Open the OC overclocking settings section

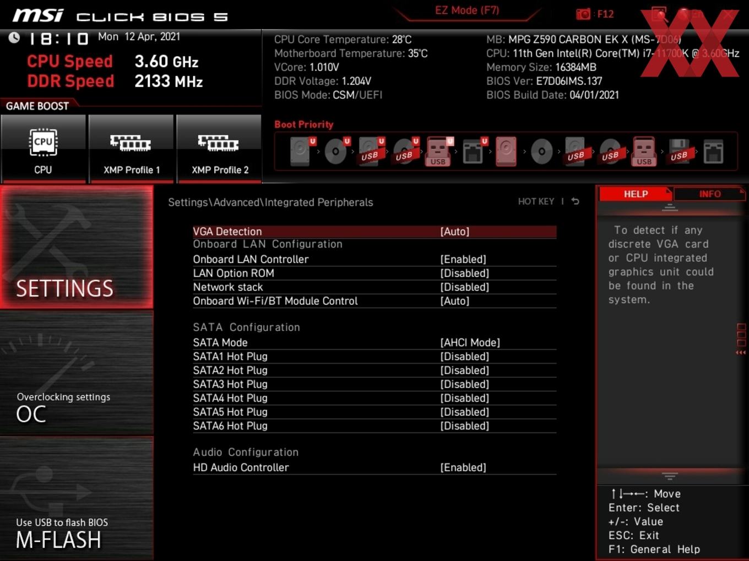(x=77, y=373)
